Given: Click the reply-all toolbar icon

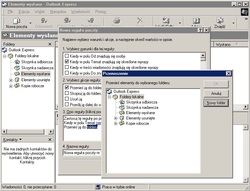Looking at the screenshot, I should 68,21.
